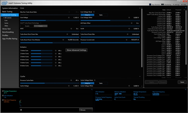Click info icon for Processor Current Limit
The width and height of the screenshot is (188, 113).
pos(126,40)
